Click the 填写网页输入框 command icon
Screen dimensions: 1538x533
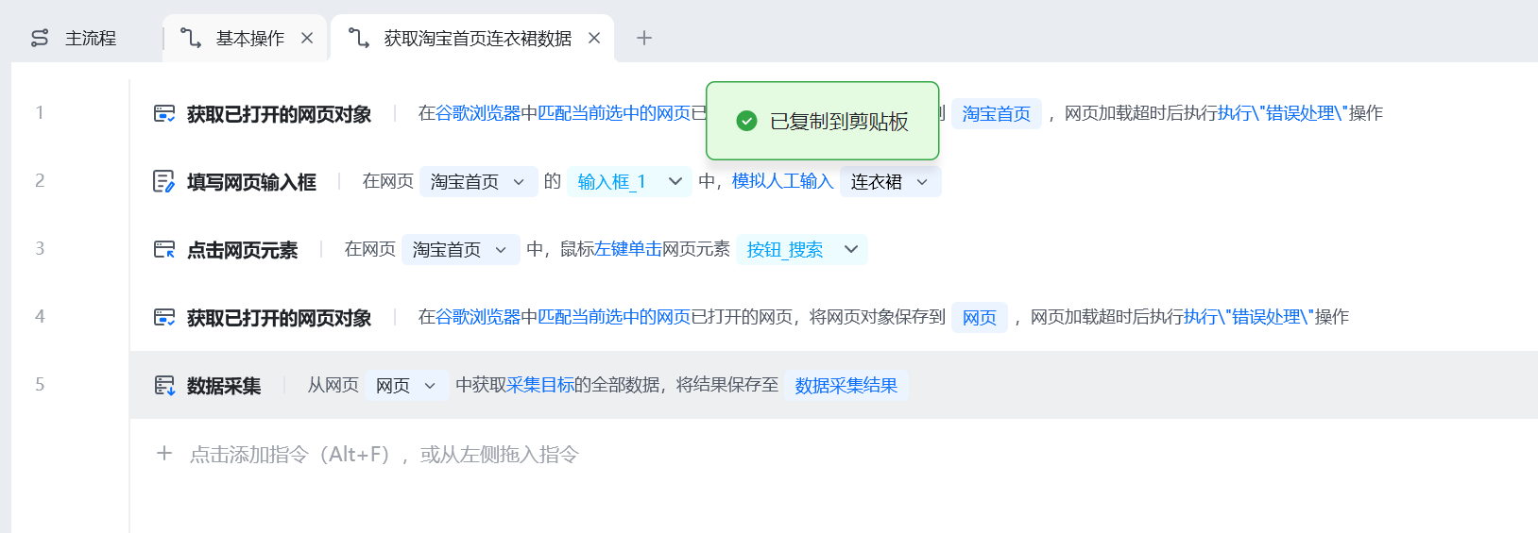point(164,181)
